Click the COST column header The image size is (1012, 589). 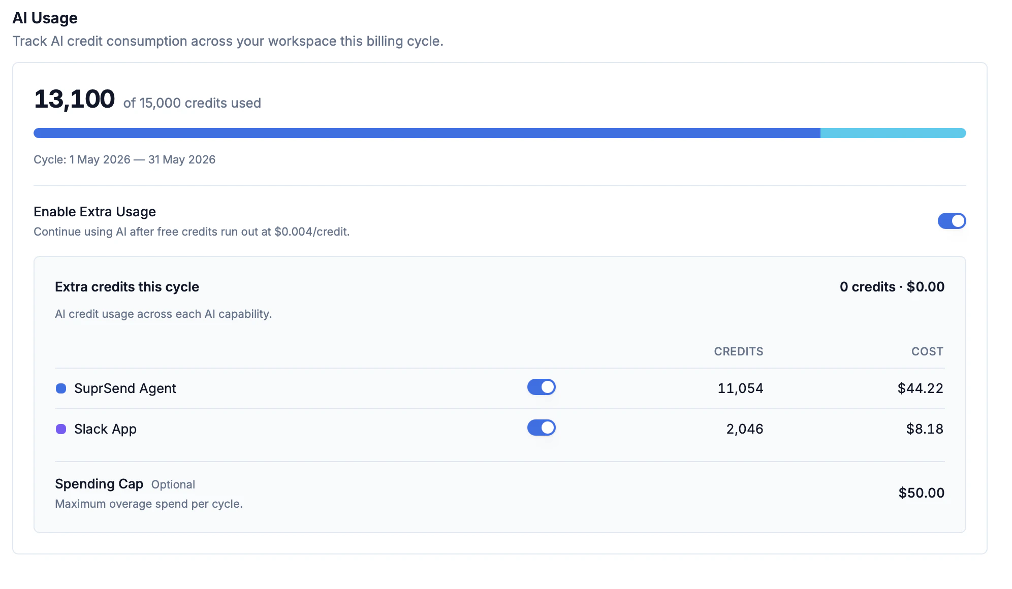[x=927, y=351]
